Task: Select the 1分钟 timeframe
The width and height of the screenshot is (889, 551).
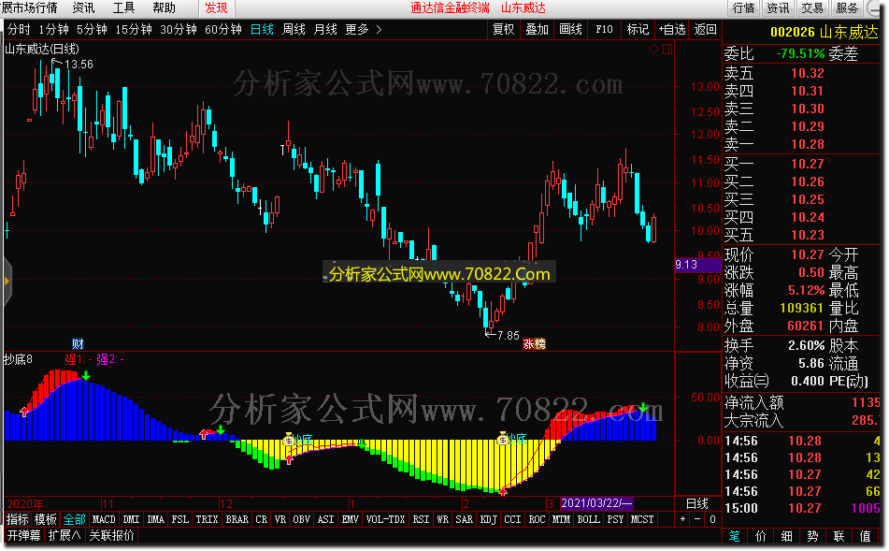Action: pos(53,30)
